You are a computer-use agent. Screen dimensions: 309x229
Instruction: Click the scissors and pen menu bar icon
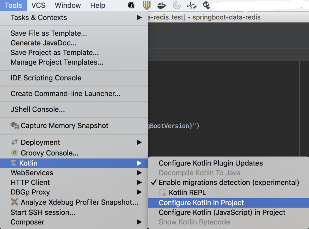click(191, 5)
